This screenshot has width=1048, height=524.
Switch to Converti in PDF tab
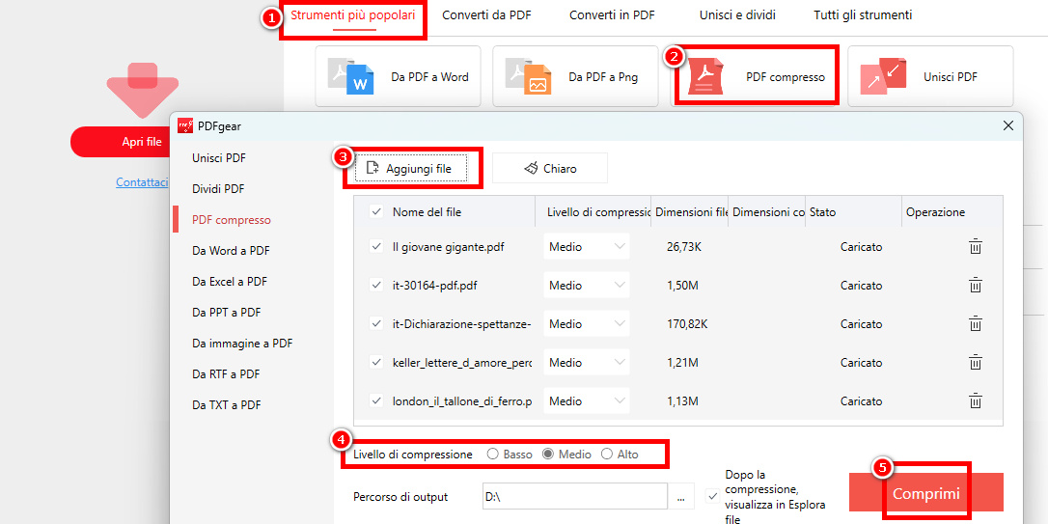614,15
